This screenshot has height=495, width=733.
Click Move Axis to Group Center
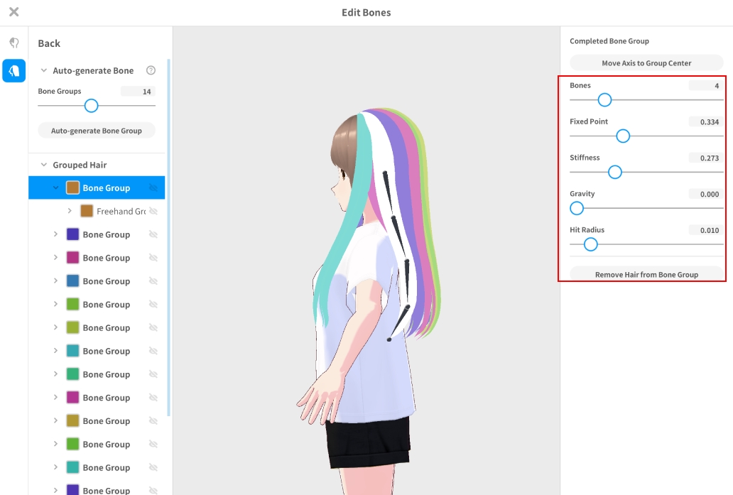click(x=646, y=63)
